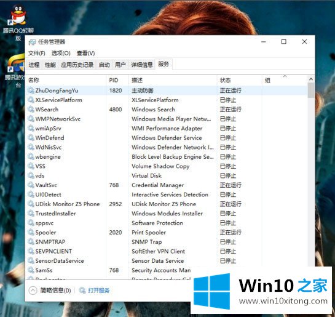Click the gear icon beside VSS

point(31,166)
